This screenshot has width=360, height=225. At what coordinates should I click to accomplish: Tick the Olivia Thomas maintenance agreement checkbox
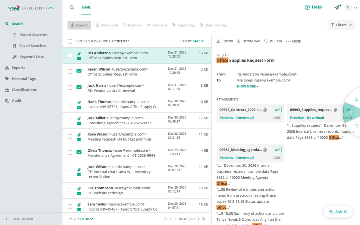[x=70, y=152]
